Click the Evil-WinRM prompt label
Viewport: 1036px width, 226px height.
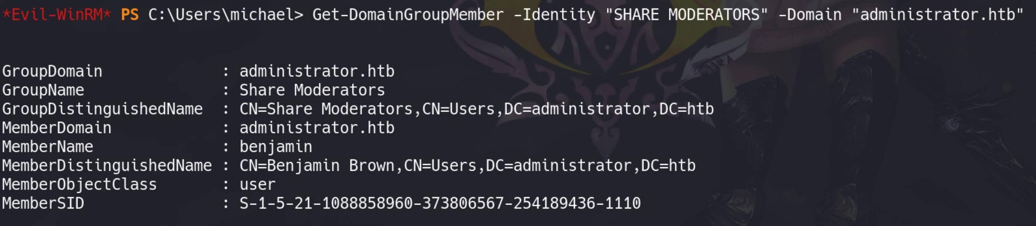click(57, 15)
